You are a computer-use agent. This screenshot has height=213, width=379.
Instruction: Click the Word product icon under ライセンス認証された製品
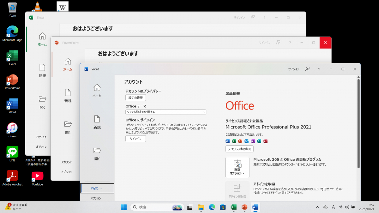pos(227,141)
